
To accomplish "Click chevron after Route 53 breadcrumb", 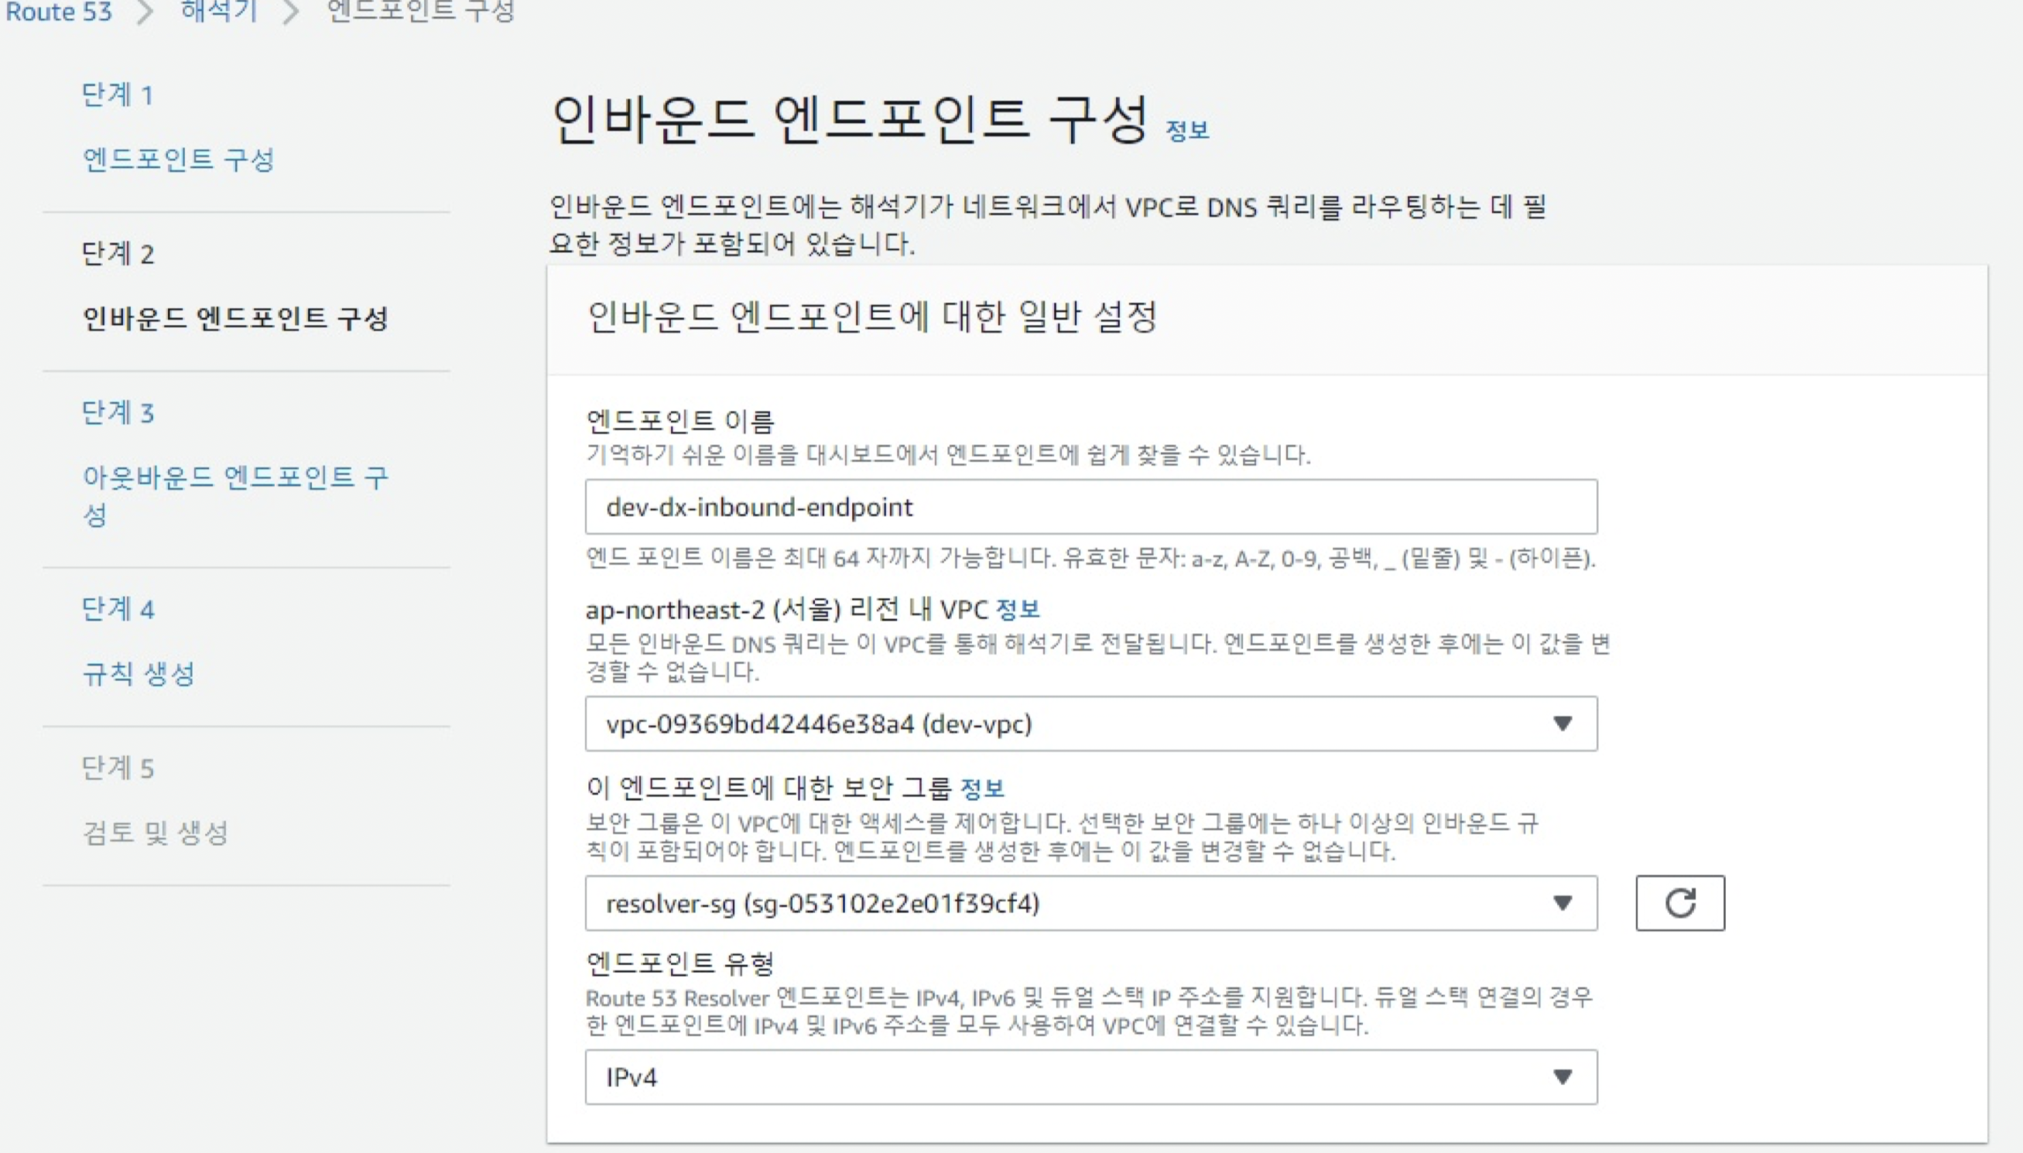I will pyautogui.click(x=145, y=12).
